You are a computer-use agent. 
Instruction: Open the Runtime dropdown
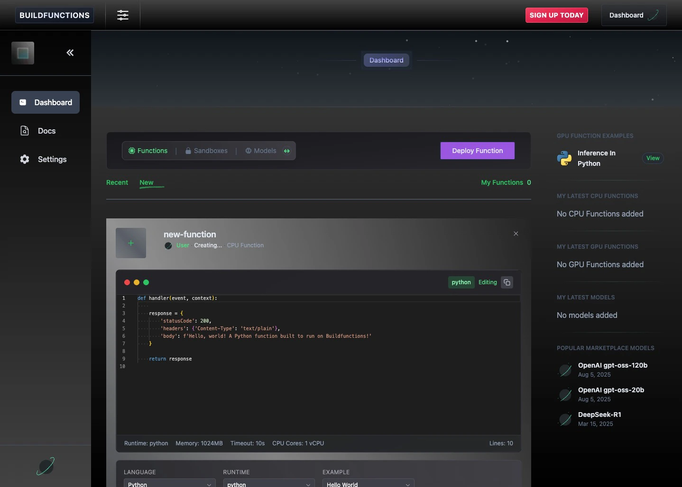pyautogui.click(x=268, y=484)
